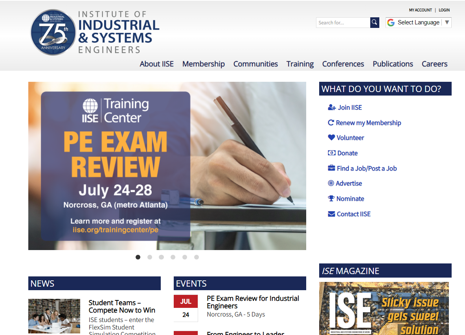Select the third carousel slide dot
Image resolution: width=465 pixels, height=335 pixels.
(x=161, y=257)
